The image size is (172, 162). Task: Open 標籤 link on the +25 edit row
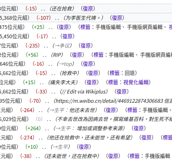85,27
